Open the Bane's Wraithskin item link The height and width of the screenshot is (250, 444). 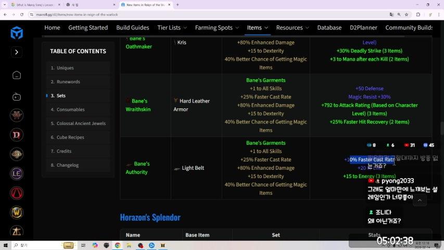[138, 105]
